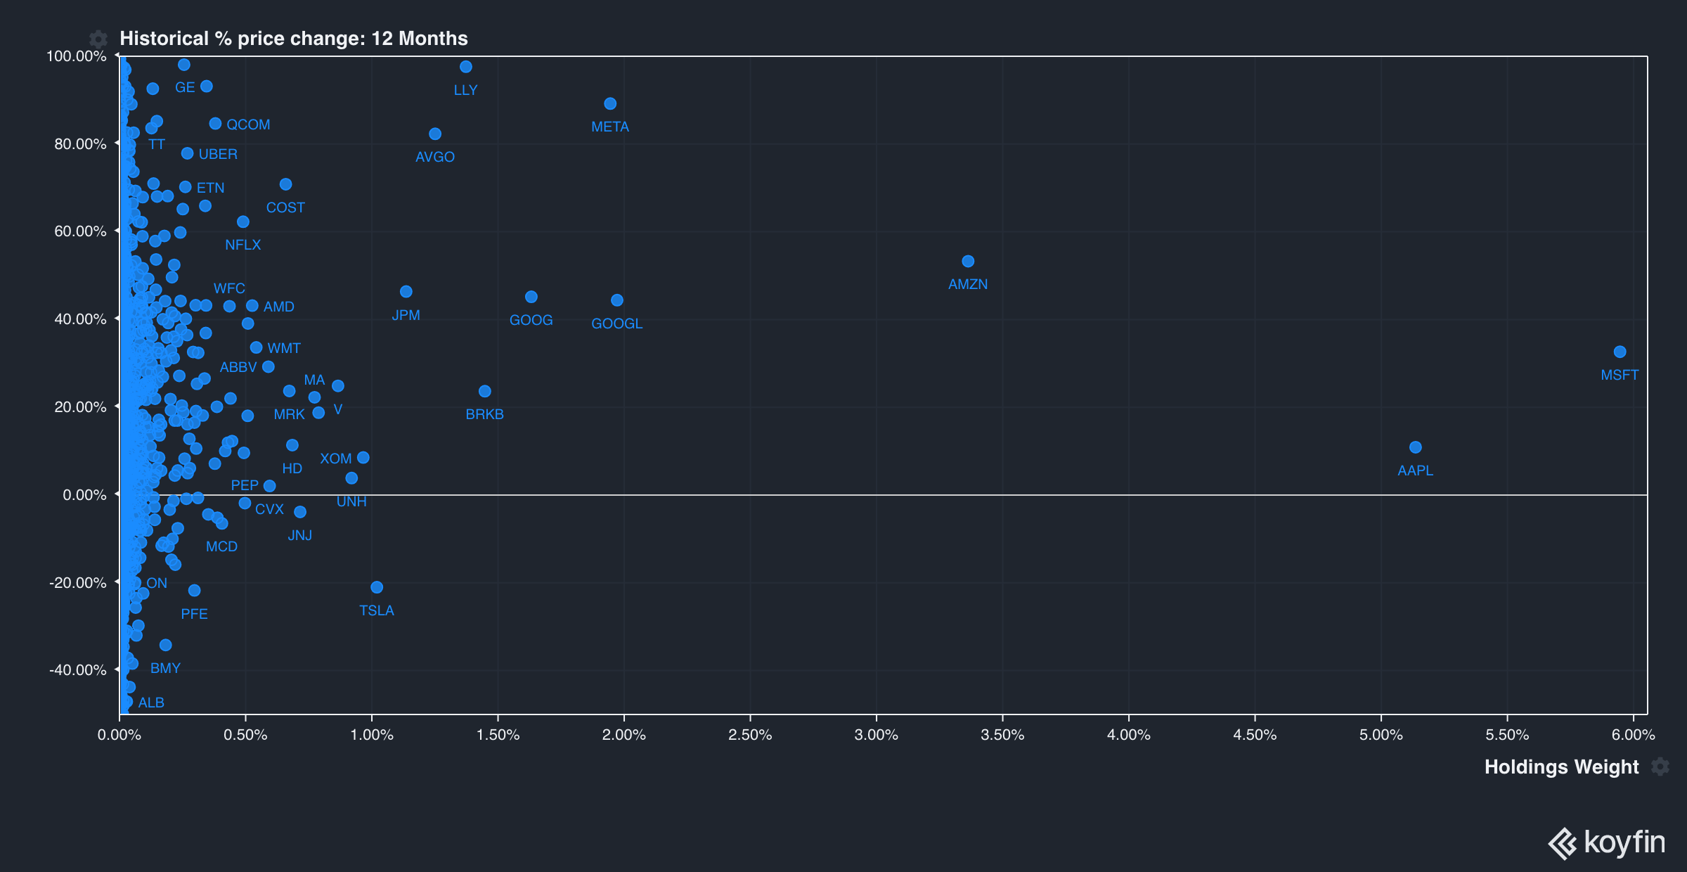Click the COST scatter dot
Image resolution: width=1687 pixels, height=872 pixels.
point(285,184)
